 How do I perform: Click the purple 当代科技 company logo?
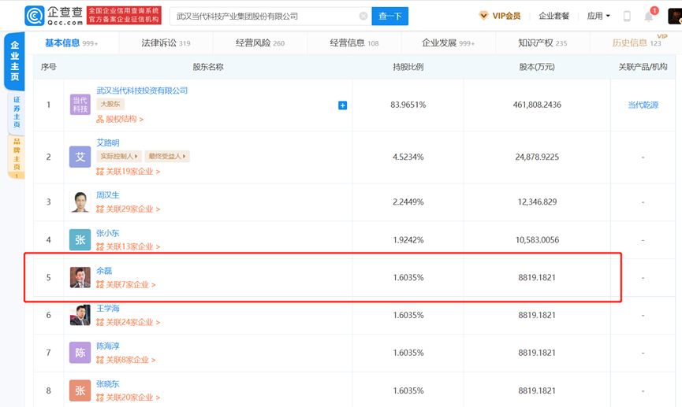[80, 105]
